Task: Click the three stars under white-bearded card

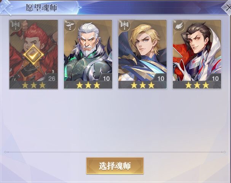Action: (88, 85)
